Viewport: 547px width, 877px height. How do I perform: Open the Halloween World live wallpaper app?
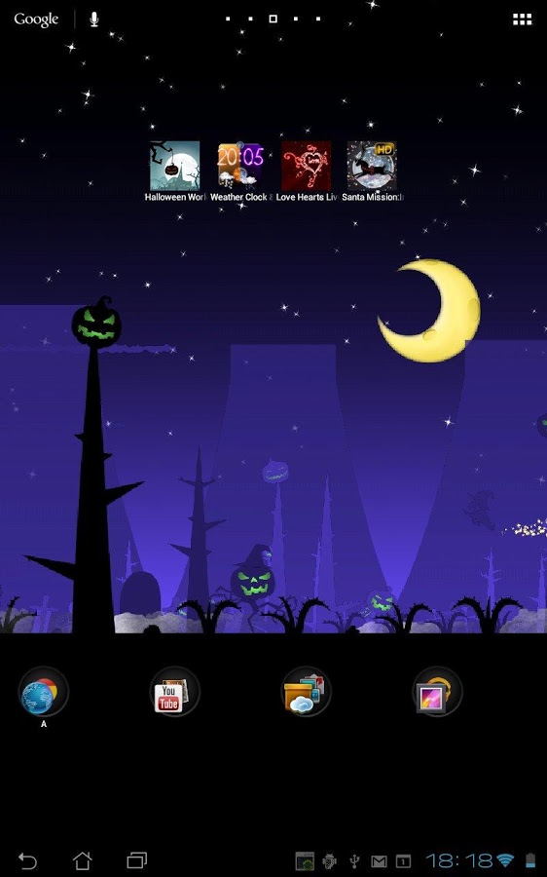pyautogui.click(x=175, y=171)
